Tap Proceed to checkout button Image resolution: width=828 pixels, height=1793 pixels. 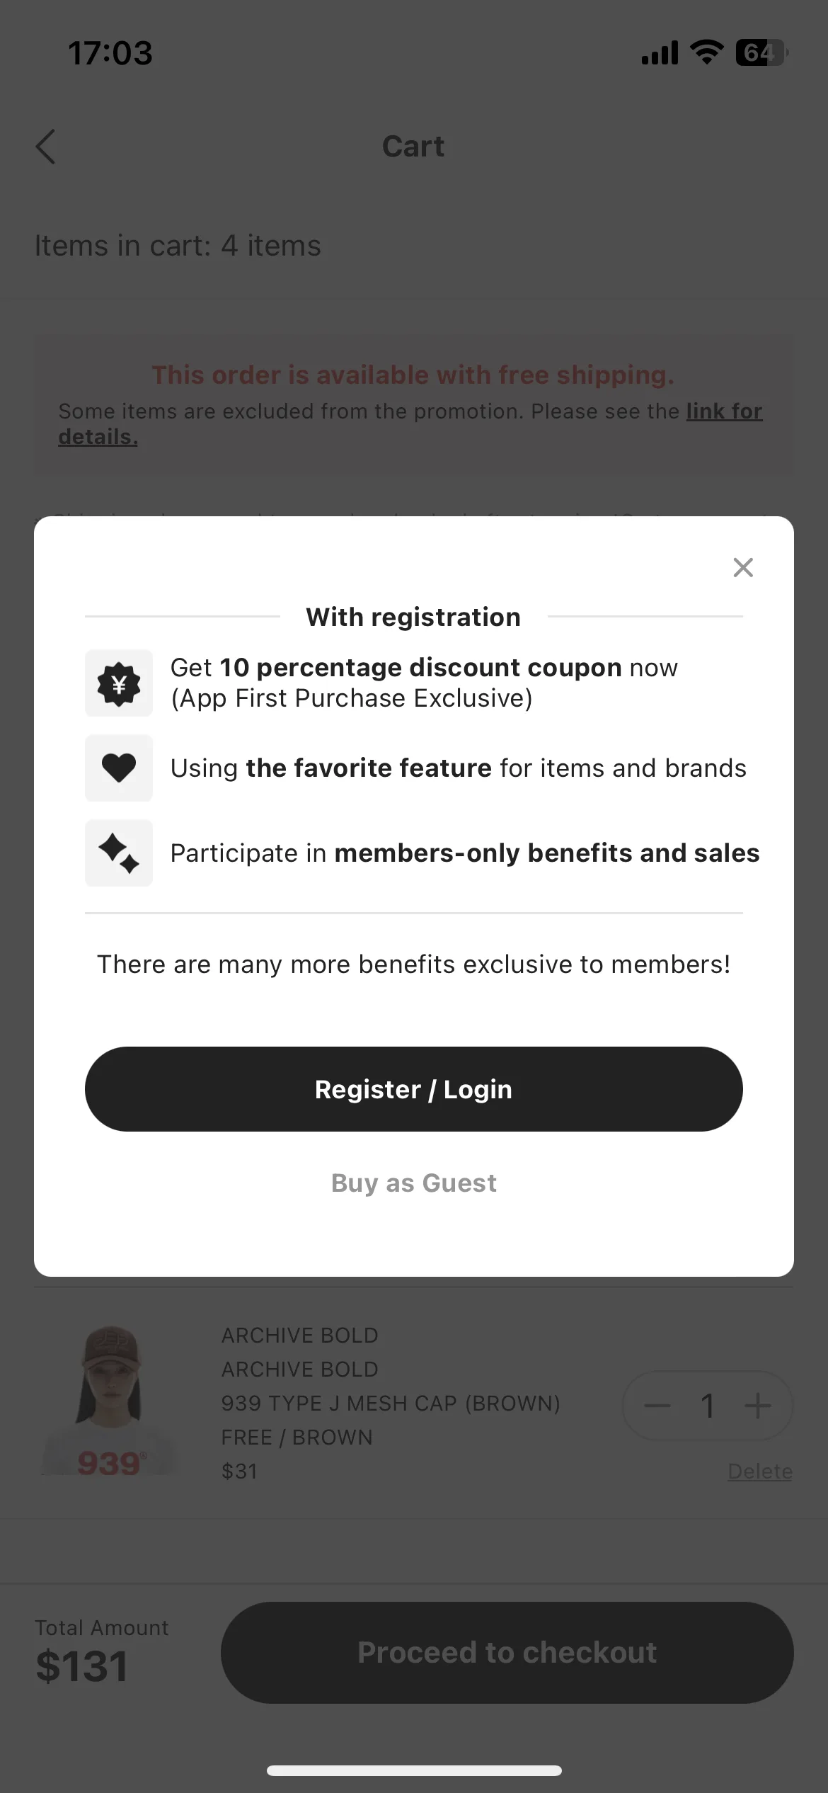(x=507, y=1653)
